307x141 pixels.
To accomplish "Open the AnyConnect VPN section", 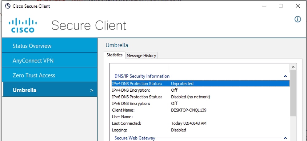I will click(50, 60).
